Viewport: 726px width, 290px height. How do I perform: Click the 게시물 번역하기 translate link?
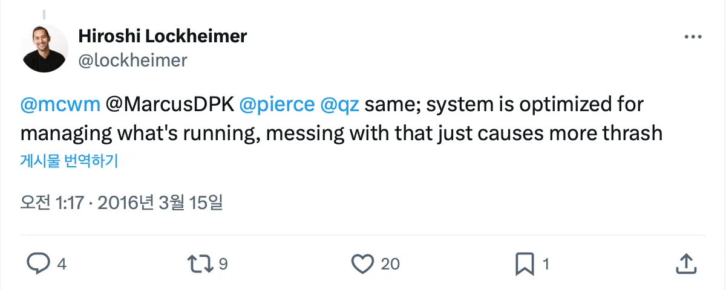[69, 161]
